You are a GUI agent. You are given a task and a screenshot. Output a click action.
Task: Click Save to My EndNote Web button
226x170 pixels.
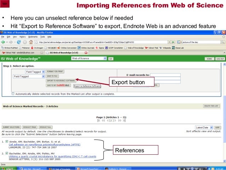point(58,85)
